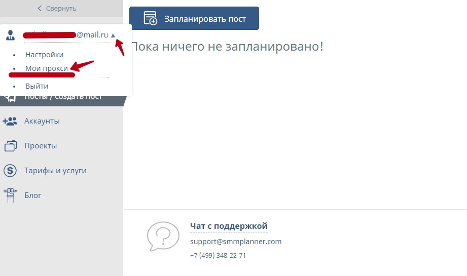The height and width of the screenshot is (276, 467).
Task: Open Настройки from account menu
Action: (44, 55)
